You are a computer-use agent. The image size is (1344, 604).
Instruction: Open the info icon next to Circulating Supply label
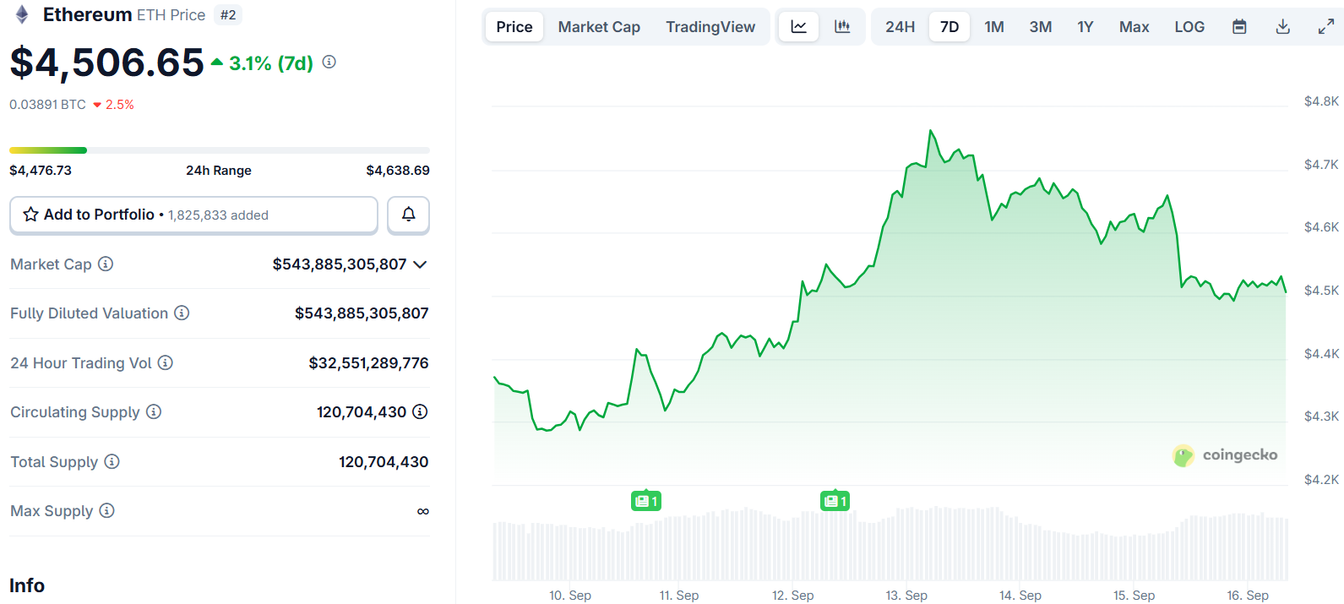[154, 411]
